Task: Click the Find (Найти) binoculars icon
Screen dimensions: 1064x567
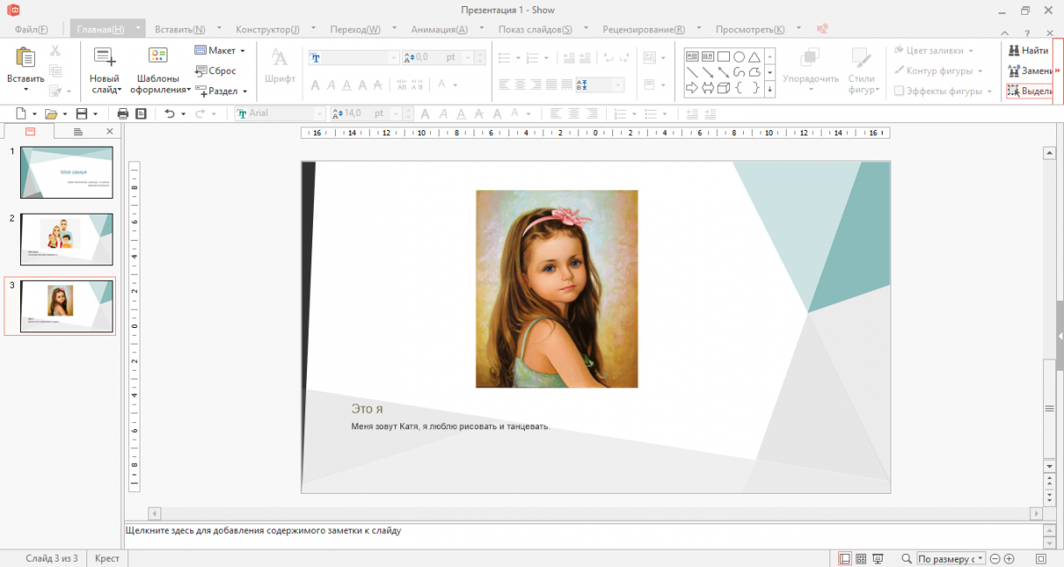Action: 1013,51
